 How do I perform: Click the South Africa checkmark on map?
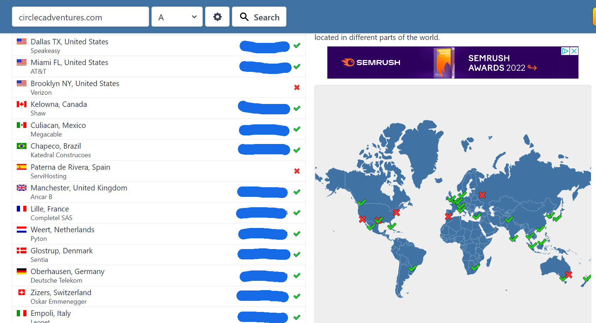tap(475, 267)
